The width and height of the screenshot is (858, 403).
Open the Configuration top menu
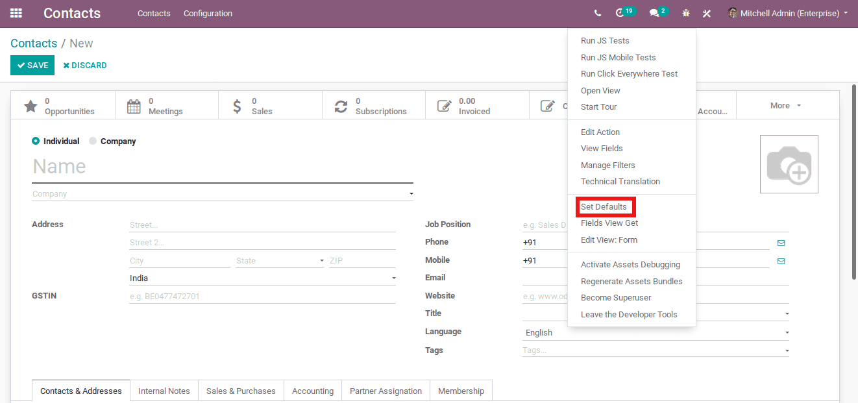(x=208, y=13)
